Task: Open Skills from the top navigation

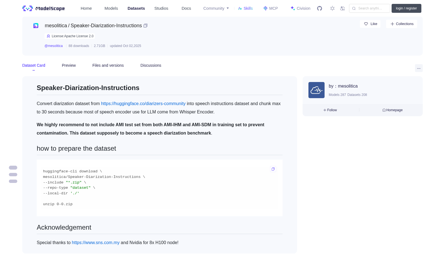Action: (x=246, y=8)
